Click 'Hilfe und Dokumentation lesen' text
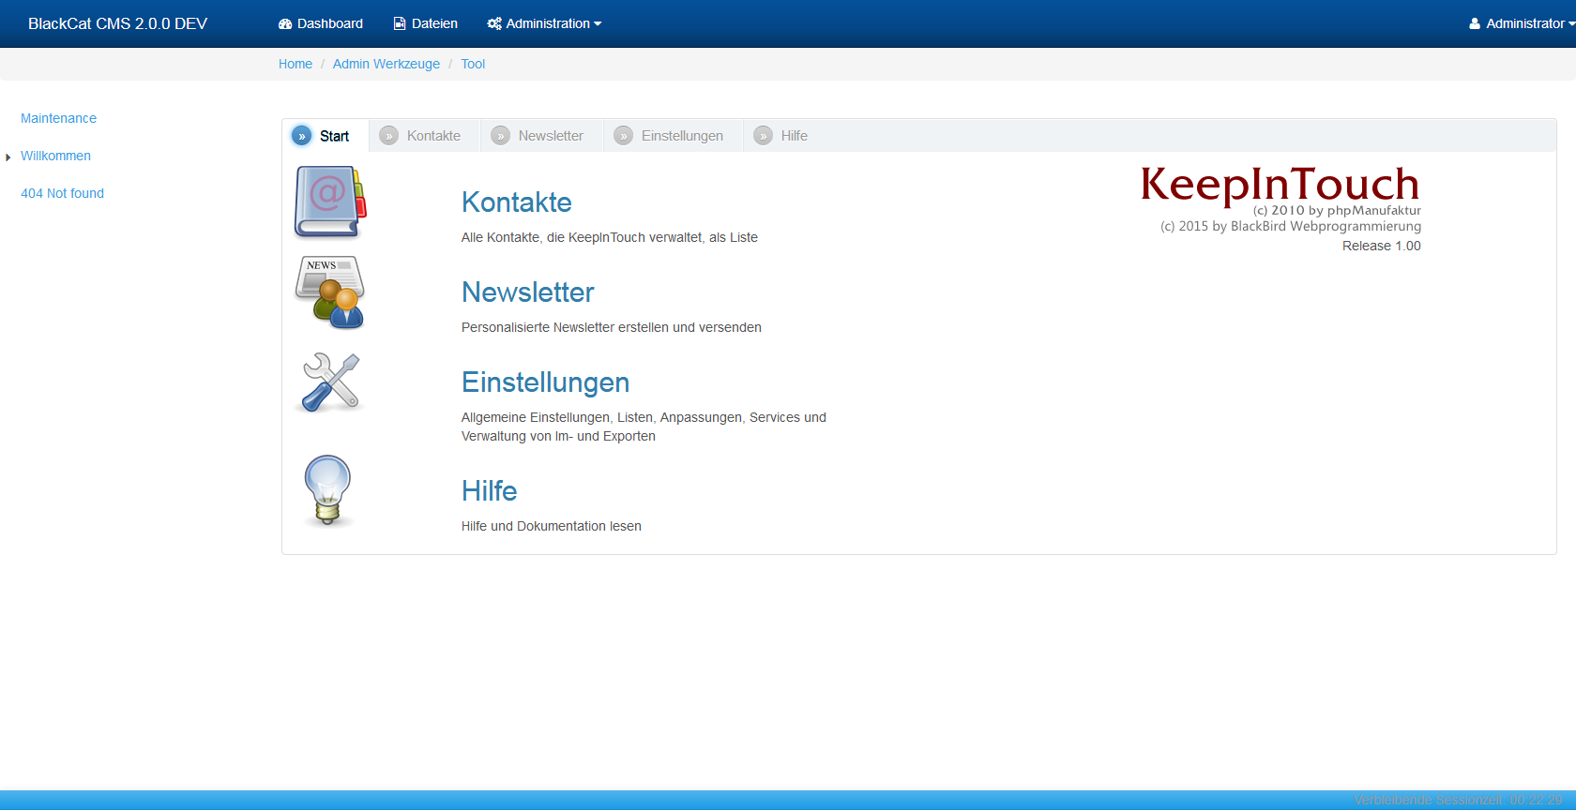The width and height of the screenshot is (1576, 810). tap(552, 526)
